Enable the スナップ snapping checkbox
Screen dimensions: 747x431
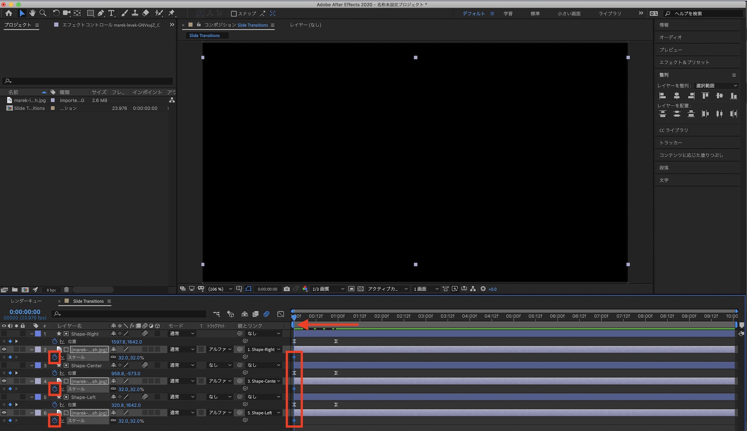click(x=234, y=13)
